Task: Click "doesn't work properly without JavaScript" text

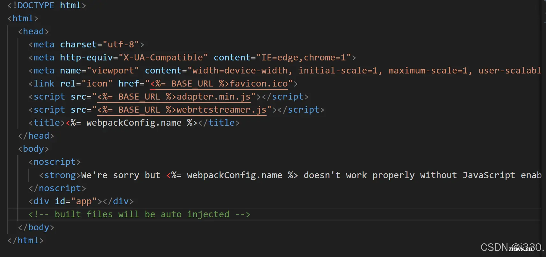Action: 409,175
